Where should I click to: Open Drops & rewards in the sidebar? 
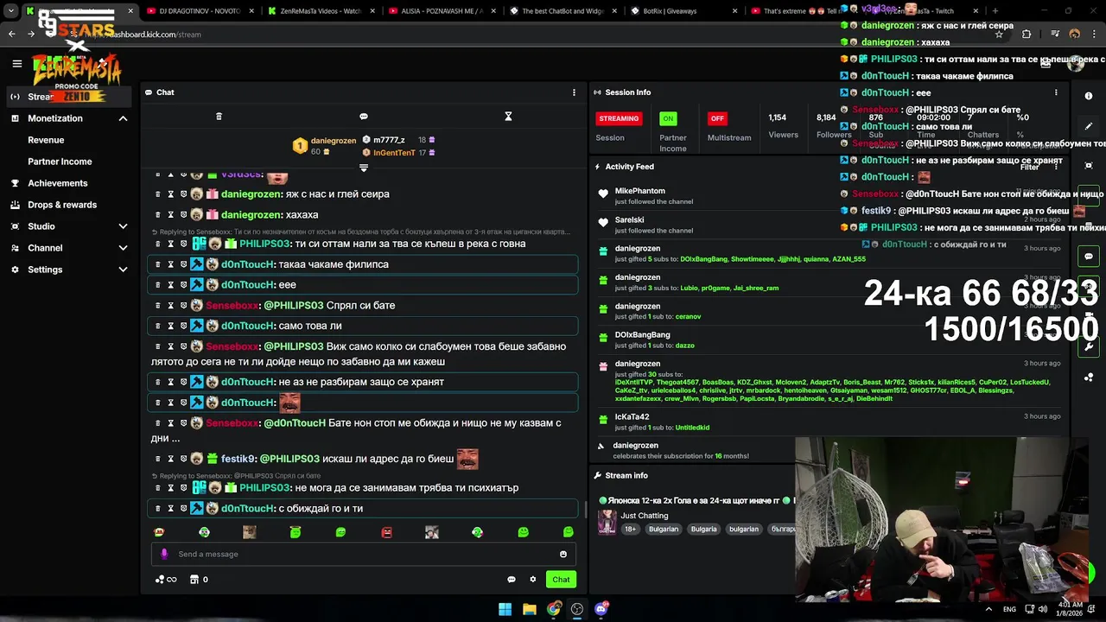pyautogui.click(x=62, y=205)
